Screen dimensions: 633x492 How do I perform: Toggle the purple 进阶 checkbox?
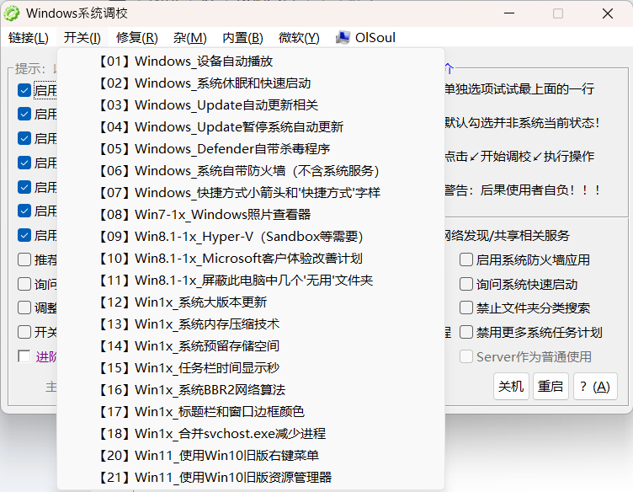24,356
